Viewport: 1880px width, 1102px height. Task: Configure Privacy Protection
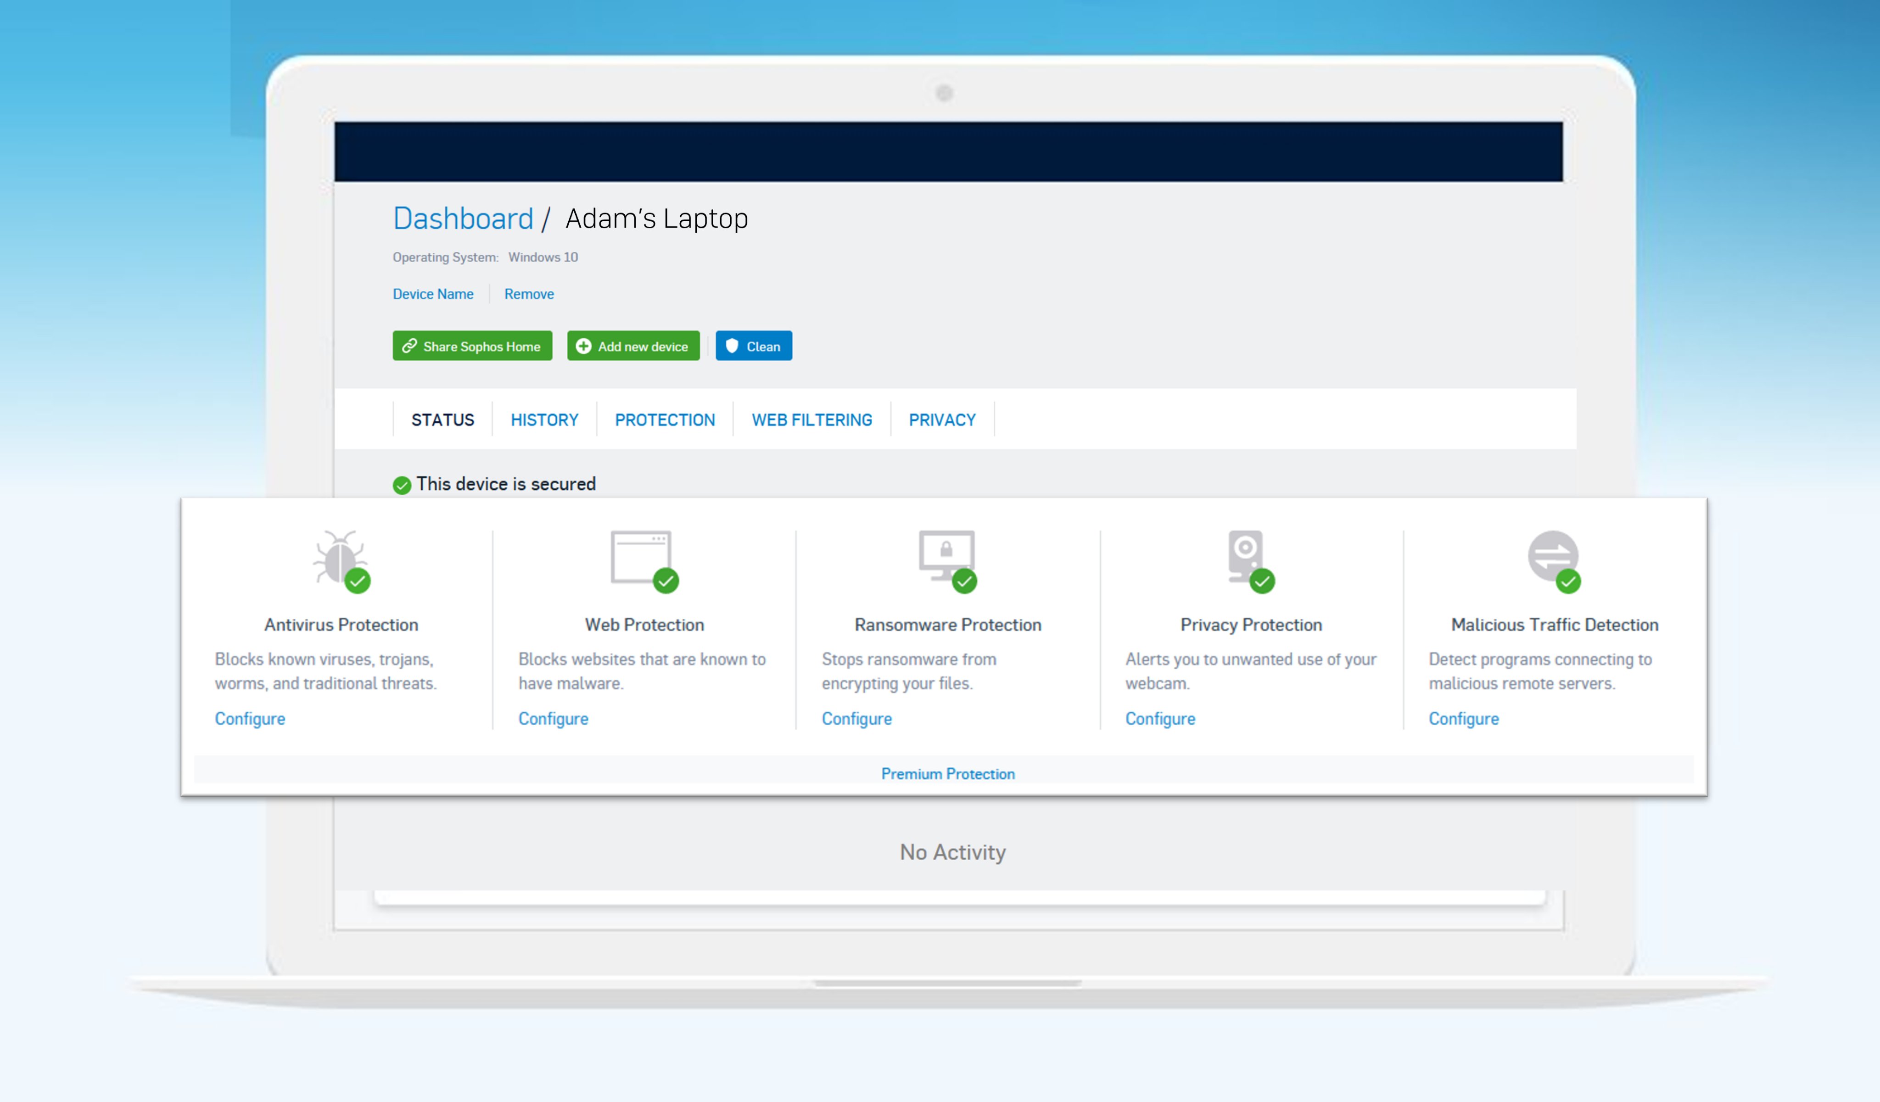tap(1160, 718)
